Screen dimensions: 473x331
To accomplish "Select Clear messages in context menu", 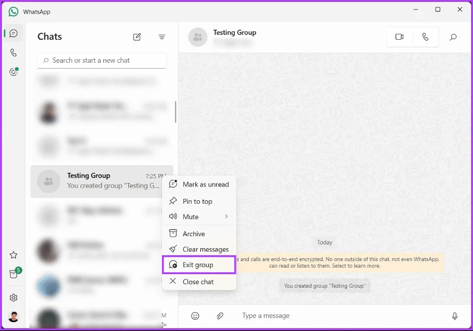I will tap(199, 249).
